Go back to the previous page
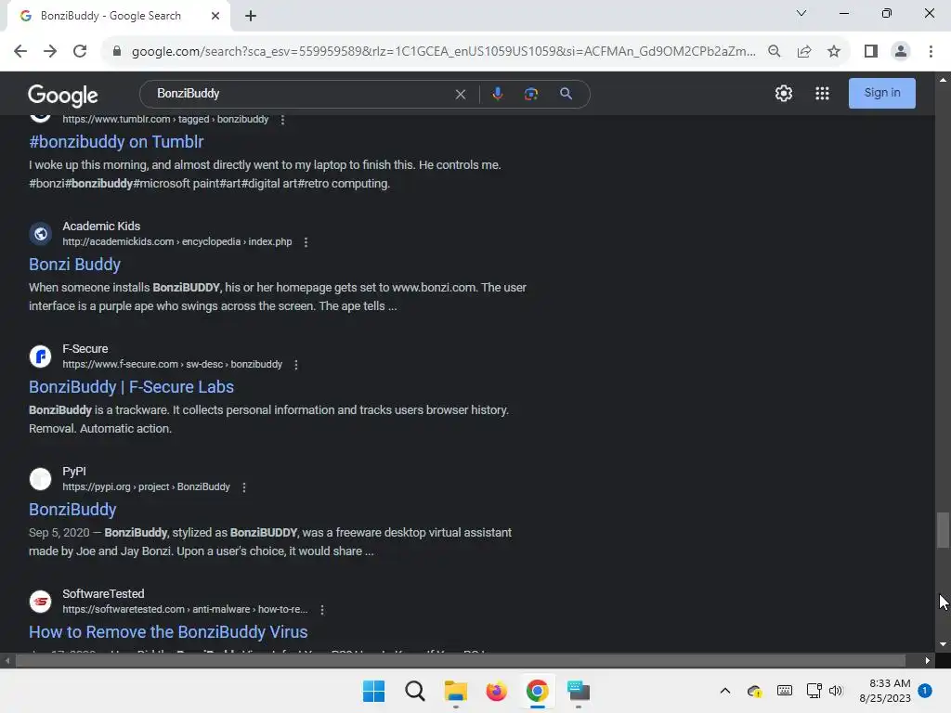This screenshot has height=713, width=951. point(20,52)
